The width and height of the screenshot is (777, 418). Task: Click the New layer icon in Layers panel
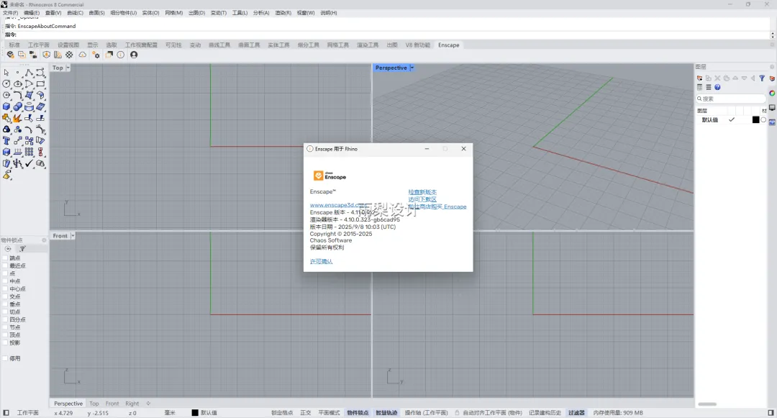[x=699, y=78]
